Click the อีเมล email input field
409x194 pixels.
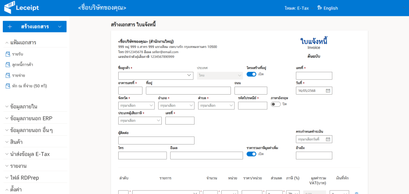click(x=206, y=155)
